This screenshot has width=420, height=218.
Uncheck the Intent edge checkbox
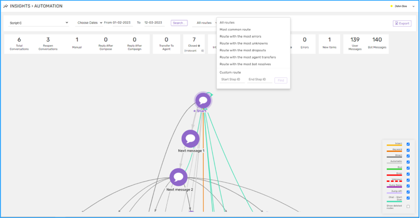pos(408,144)
